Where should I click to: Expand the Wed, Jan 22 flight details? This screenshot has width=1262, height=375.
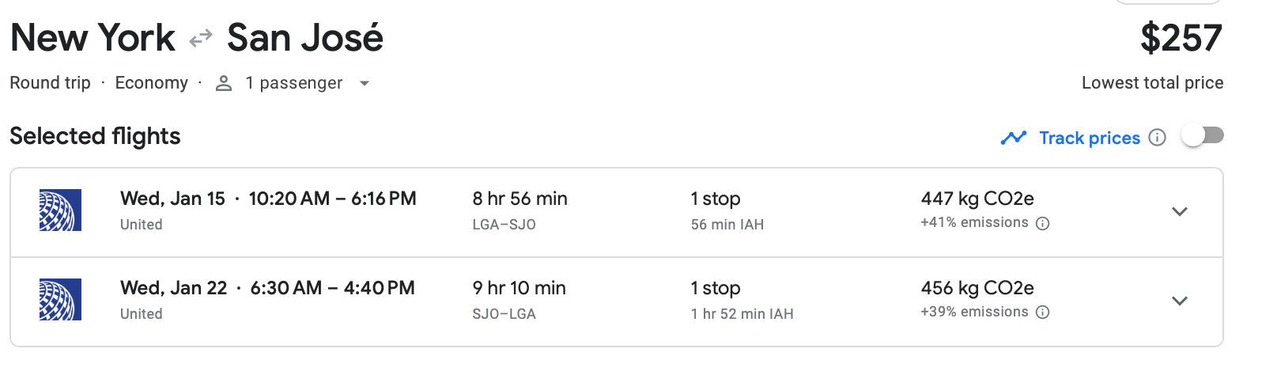pyautogui.click(x=1180, y=301)
